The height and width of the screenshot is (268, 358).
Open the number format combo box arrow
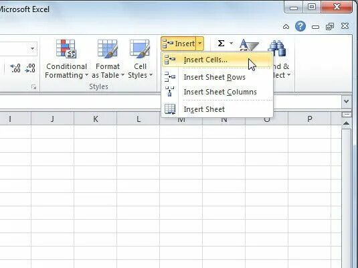[32, 48]
